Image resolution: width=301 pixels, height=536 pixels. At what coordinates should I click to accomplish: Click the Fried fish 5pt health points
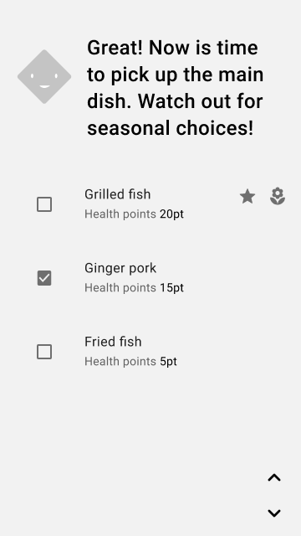pos(168,361)
